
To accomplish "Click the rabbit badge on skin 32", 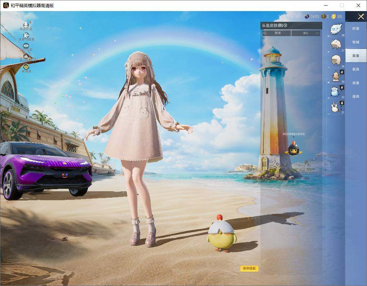I will 342,88.
